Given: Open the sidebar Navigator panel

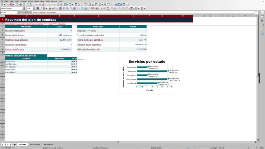Looking at the screenshot, I should pyautogui.click(x=262, y=29).
